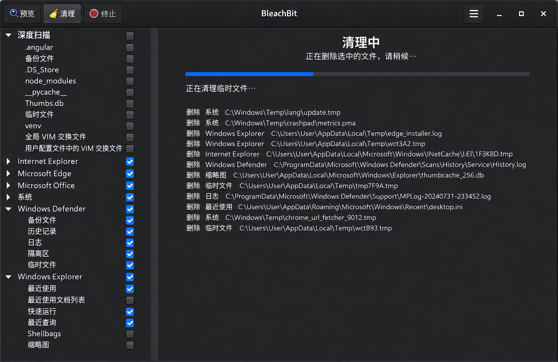Image resolution: width=558 pixels, height=362 pixels.
Task: Open the hamburger menu
Action: (474, 14)
